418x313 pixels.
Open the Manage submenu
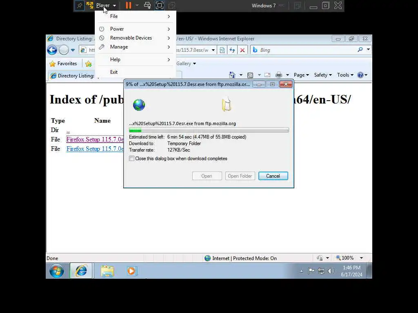click(136, 47)
